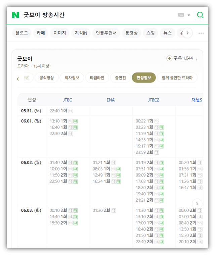The width and height of the screenshot is (215, 255).
Task: Open the on-screen keyboard icon
Action: point(181,15)
